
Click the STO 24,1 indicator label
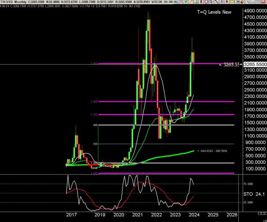coord(254,194)
